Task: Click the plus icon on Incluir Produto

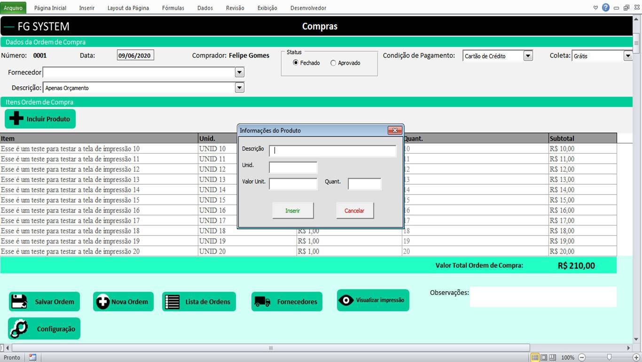Action: pos(16,119)
